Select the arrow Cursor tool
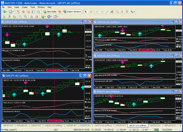This screenshot has width=183, height=132. pos(86,12)
